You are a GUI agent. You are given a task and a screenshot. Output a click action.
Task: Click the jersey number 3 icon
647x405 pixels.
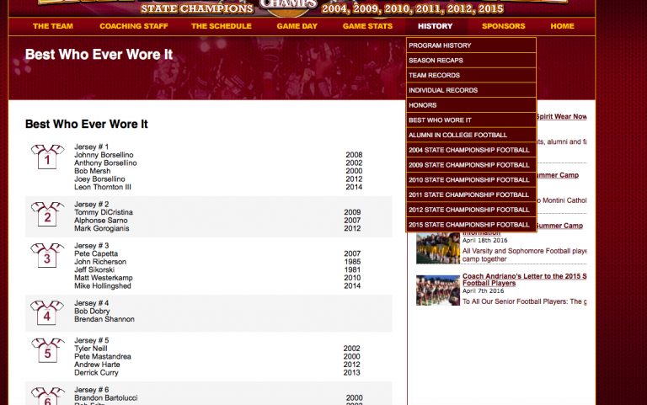click(x=47, y=256)
